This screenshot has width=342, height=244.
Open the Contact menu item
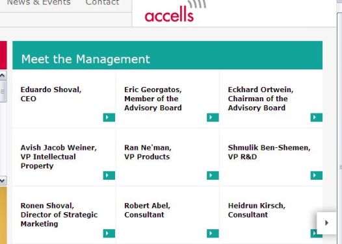click(x=102, y=3)
